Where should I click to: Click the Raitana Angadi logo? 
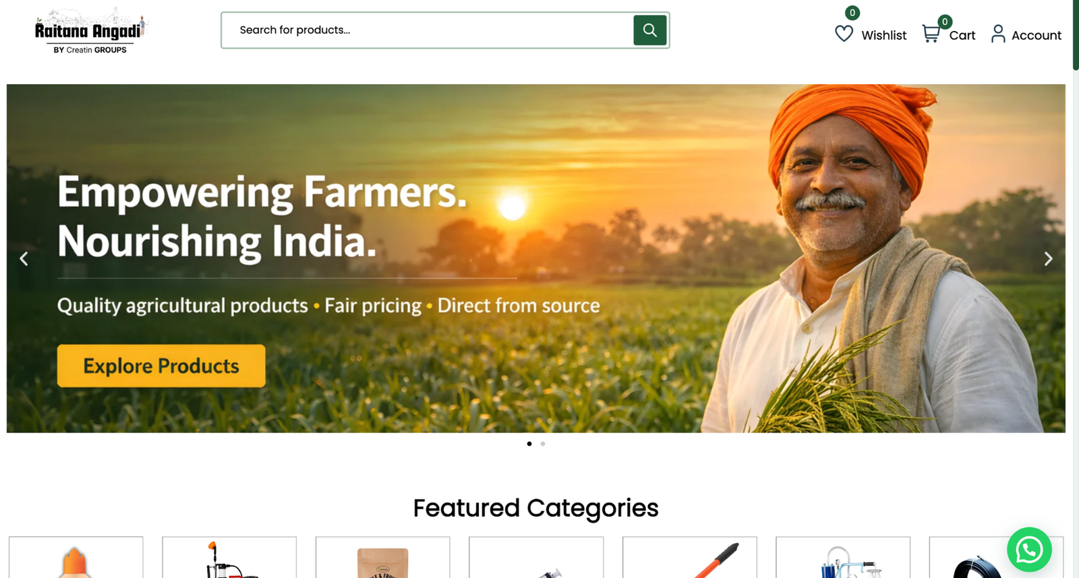[90, 31]
